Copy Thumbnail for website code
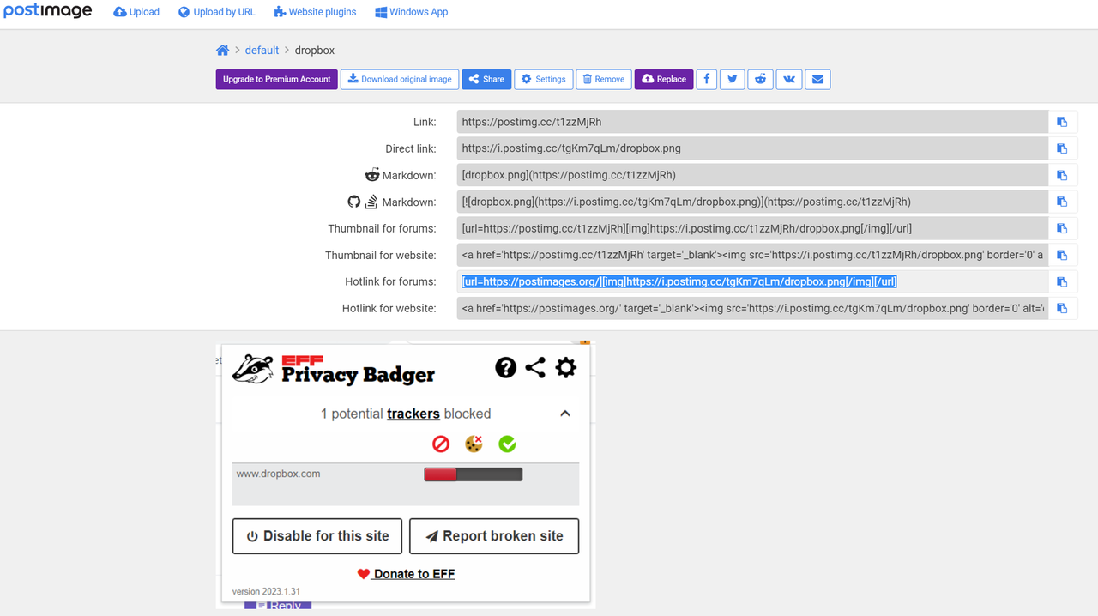The width and height of the screenshot is (1098, 616). pyautogui.click(x=1062, y=255)
